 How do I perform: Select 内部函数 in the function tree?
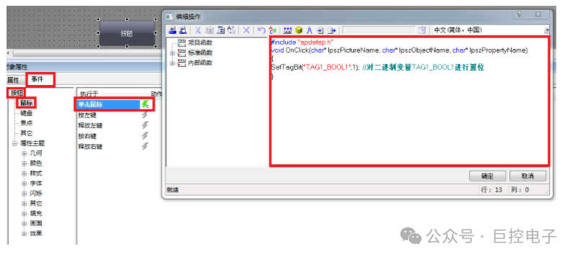(x=200, y=63)
